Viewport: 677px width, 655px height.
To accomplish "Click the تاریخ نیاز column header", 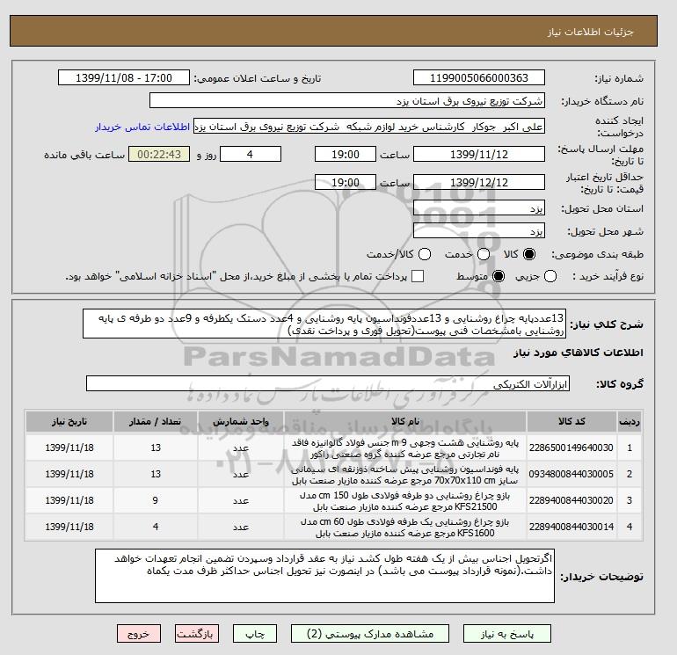I will pos(69,421).
